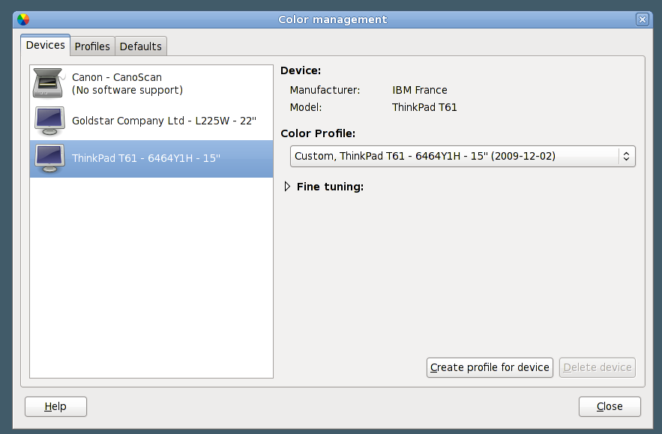662x434 pixels.
Task: Click the ThinkPad T61 monitor icon
Action: (49, 158)
